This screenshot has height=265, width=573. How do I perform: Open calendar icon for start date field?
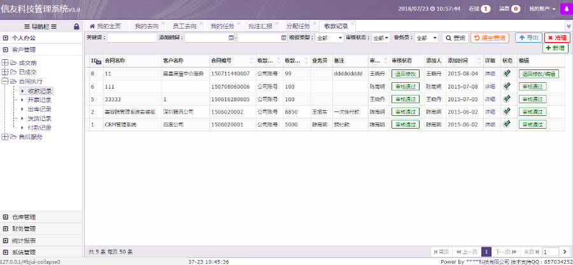231,38
